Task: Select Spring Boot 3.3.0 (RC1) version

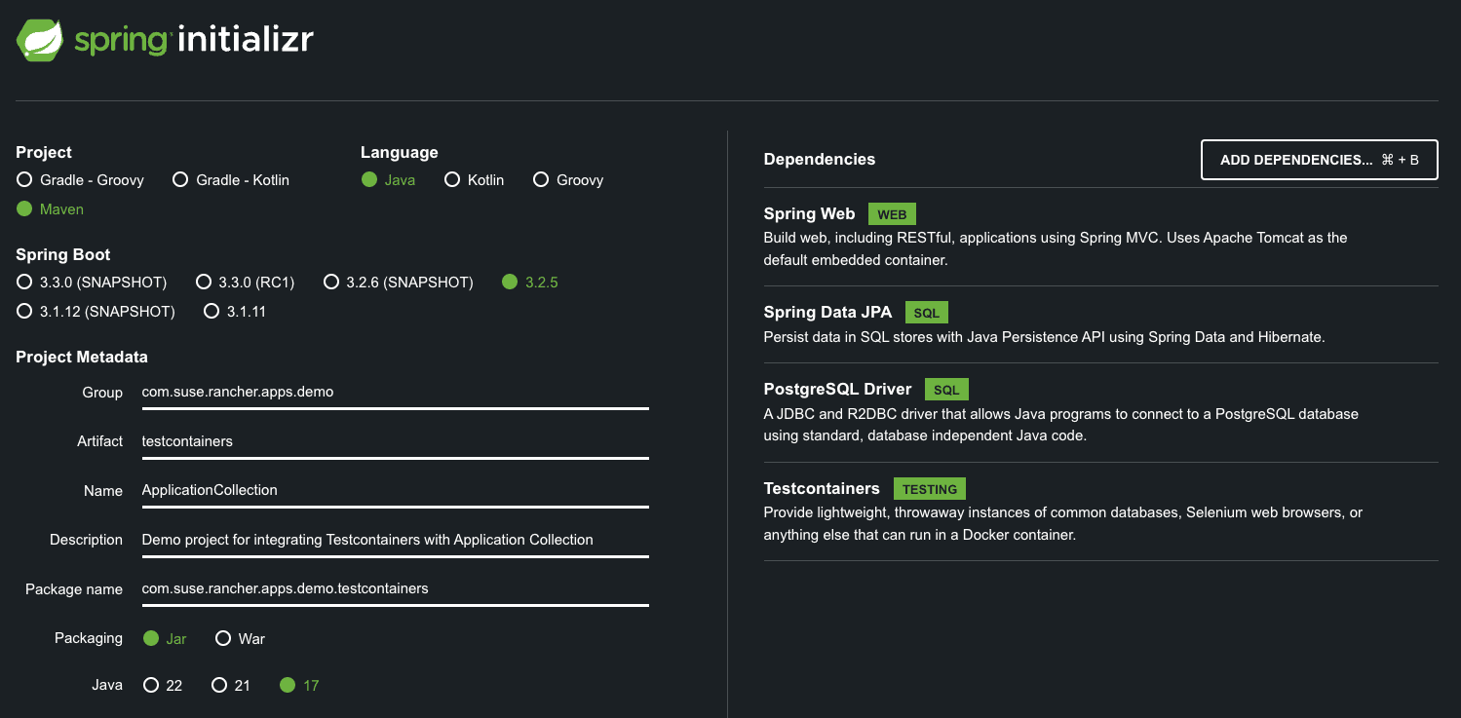Action: (x=204, y=283)
